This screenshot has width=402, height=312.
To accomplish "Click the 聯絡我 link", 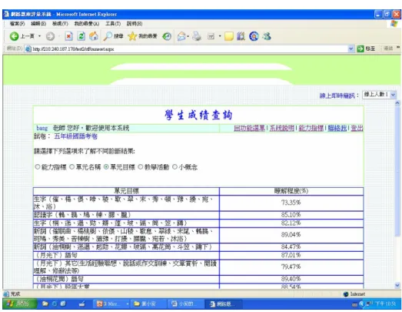I will 337,128.
